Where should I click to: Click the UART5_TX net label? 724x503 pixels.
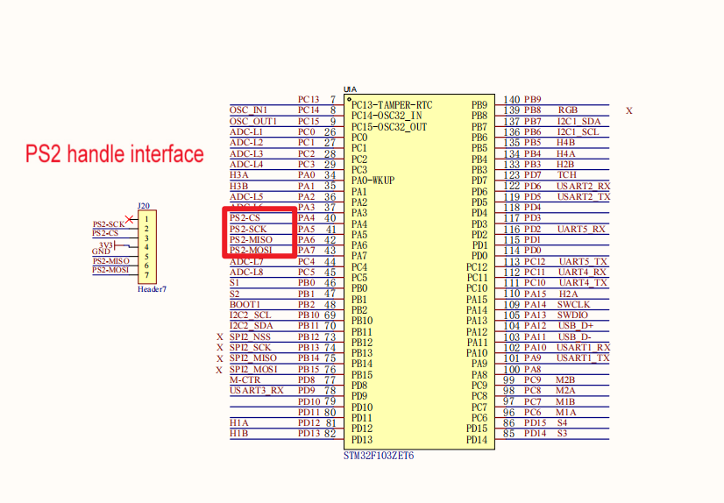click(583, 262)
